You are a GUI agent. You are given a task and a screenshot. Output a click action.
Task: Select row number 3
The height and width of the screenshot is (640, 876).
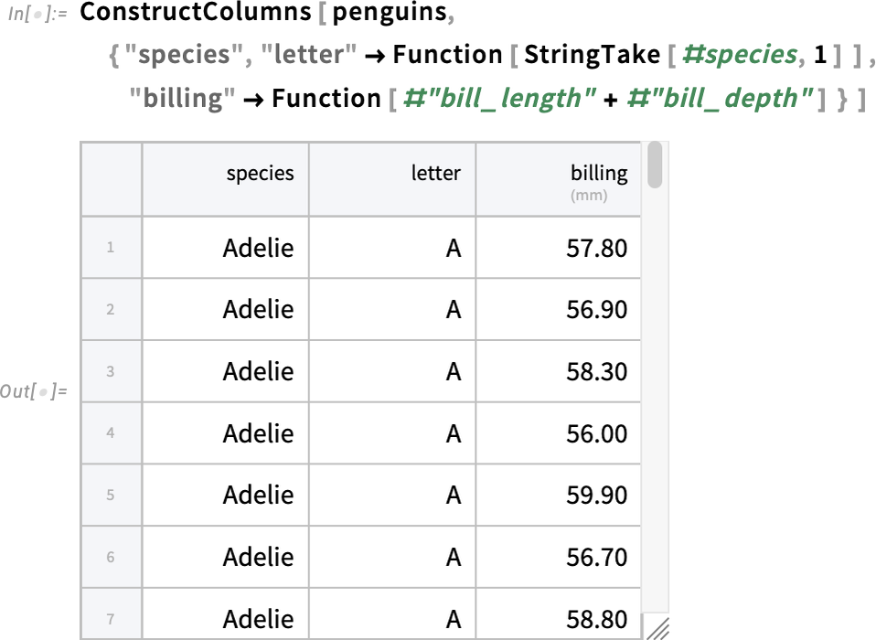click(111, 371)
